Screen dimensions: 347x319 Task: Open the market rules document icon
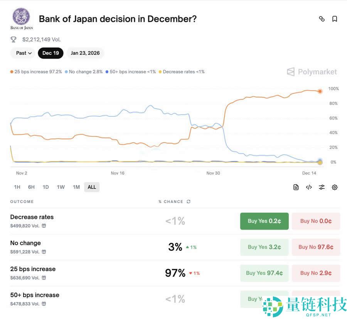(x=296, y=187)
